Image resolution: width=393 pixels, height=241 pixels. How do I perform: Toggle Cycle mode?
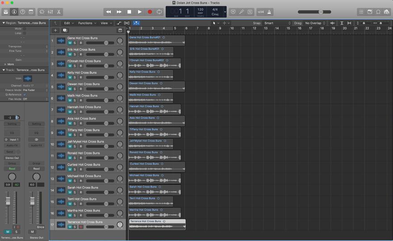(x=159, y=12)
